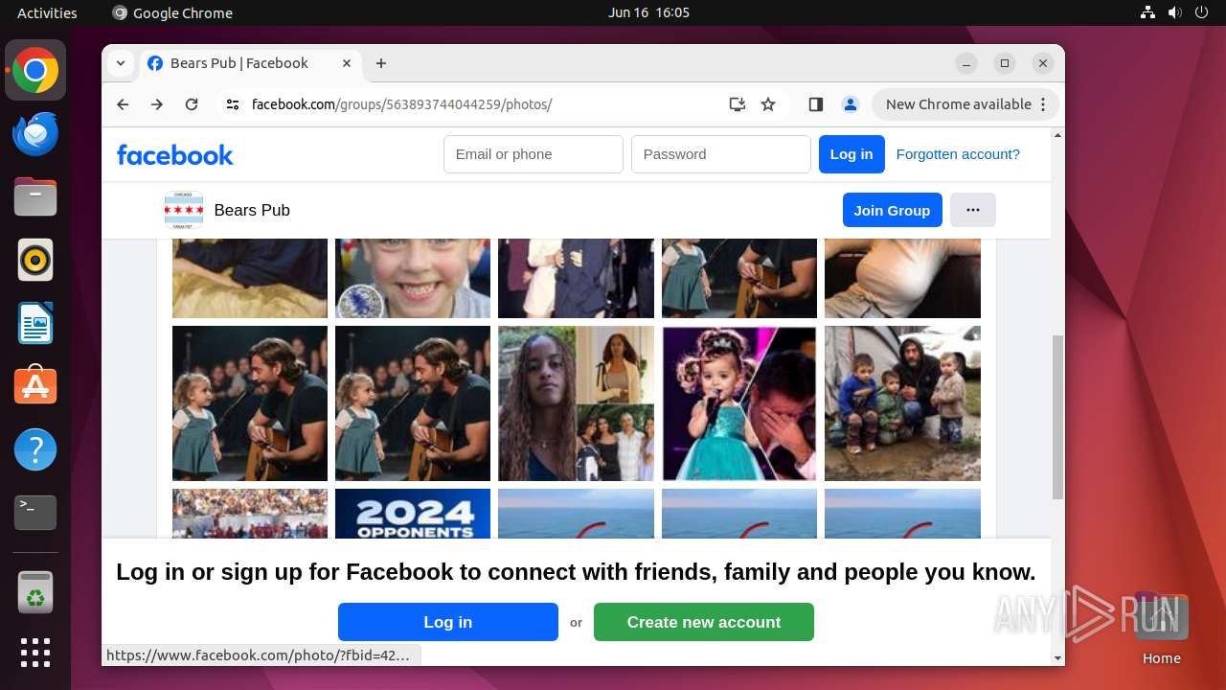Click the Facebook logo

pos(175,154)
